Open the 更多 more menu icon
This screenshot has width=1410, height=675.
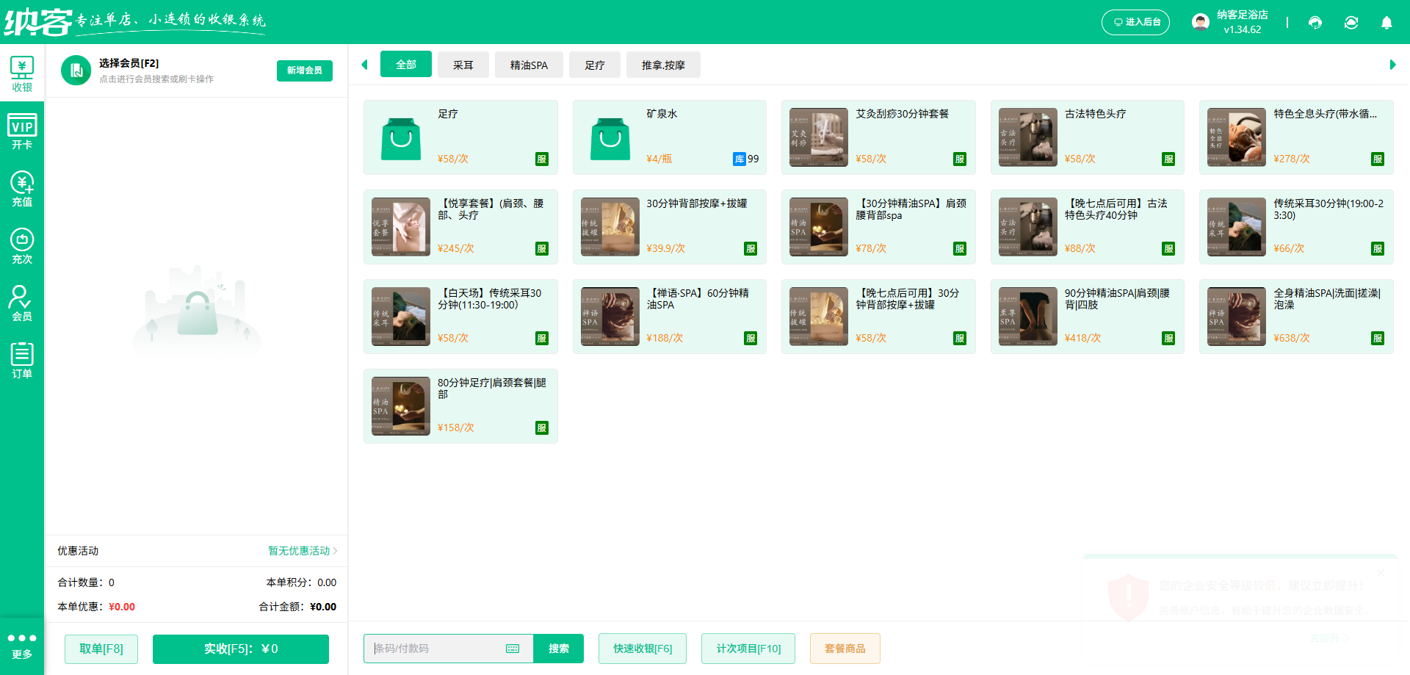[x=22, y=646]
